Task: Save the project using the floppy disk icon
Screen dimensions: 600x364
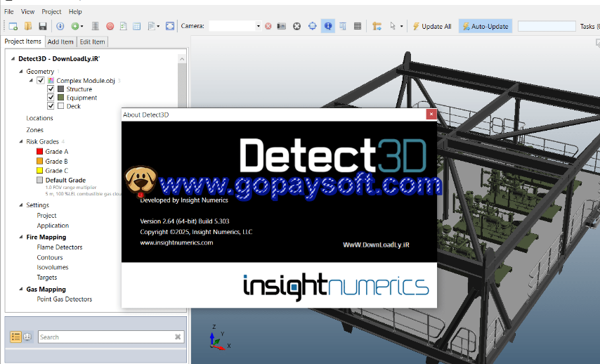Action: point(42,26)
